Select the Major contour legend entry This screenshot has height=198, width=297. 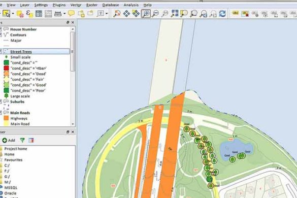16,40
